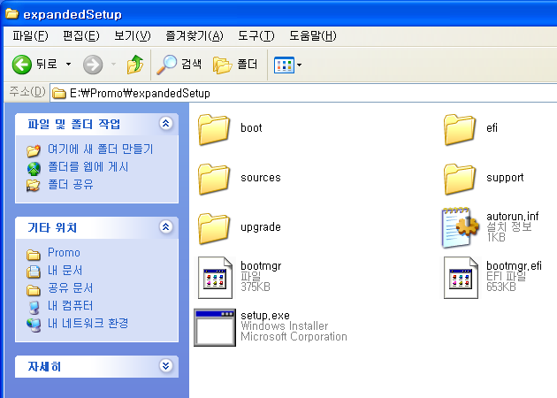Click 폴더를 웹에 게시 link
The width and height of the screenshot is (557, 398).
[88, 166]
